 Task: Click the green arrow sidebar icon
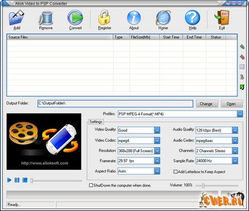tap(242, 87)
